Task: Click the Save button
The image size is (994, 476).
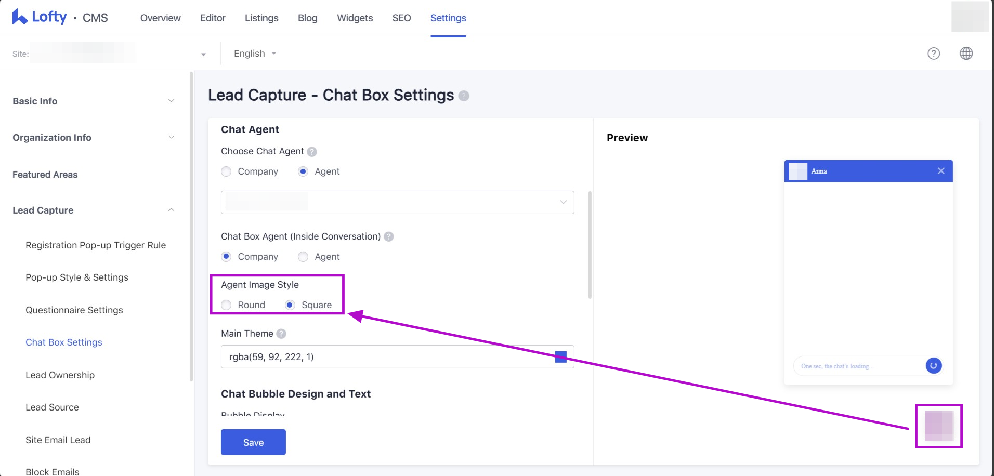Action: [253, 442]
